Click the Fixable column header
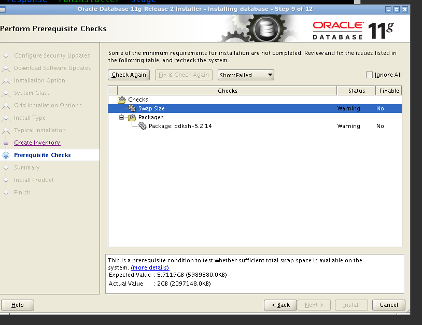This screenshot has height=325, width=422. 389,91
